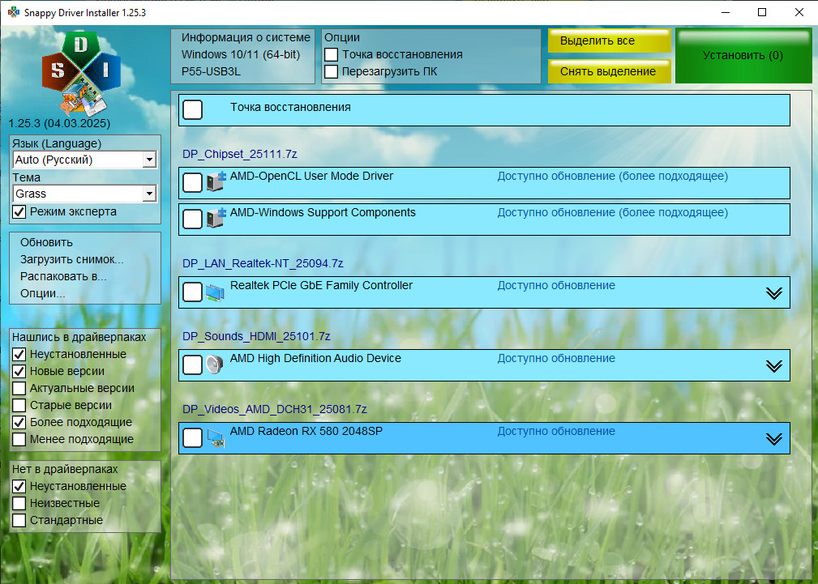818x584 pixels.
Task: Click the DP_Chipset_25111.7z driverpack label
Action: point(240,155)
